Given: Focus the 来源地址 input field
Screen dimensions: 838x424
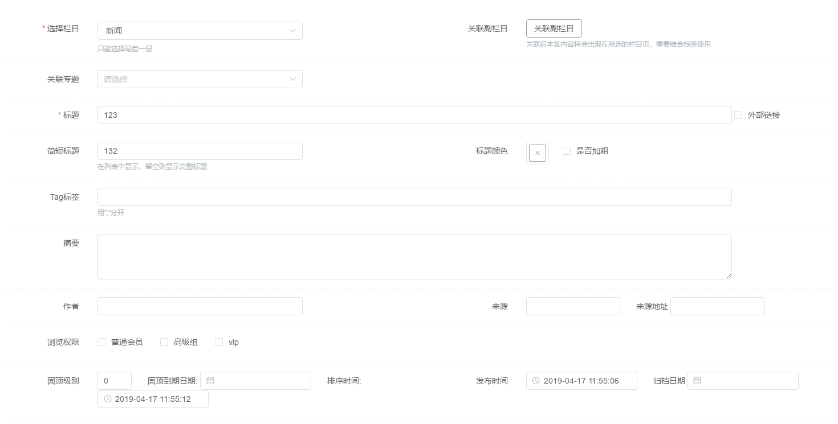Looking at the screenshot, I should pyautogui.click(x=717, y=306).
